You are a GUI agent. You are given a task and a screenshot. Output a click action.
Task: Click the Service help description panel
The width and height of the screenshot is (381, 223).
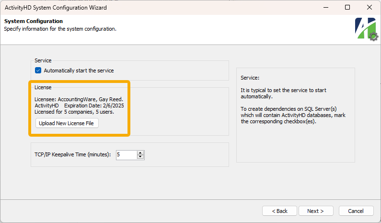[x=296, y=115]
